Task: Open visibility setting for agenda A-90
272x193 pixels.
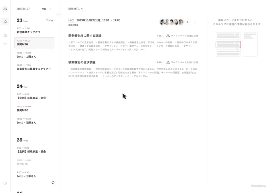Action: pos(182,63)
